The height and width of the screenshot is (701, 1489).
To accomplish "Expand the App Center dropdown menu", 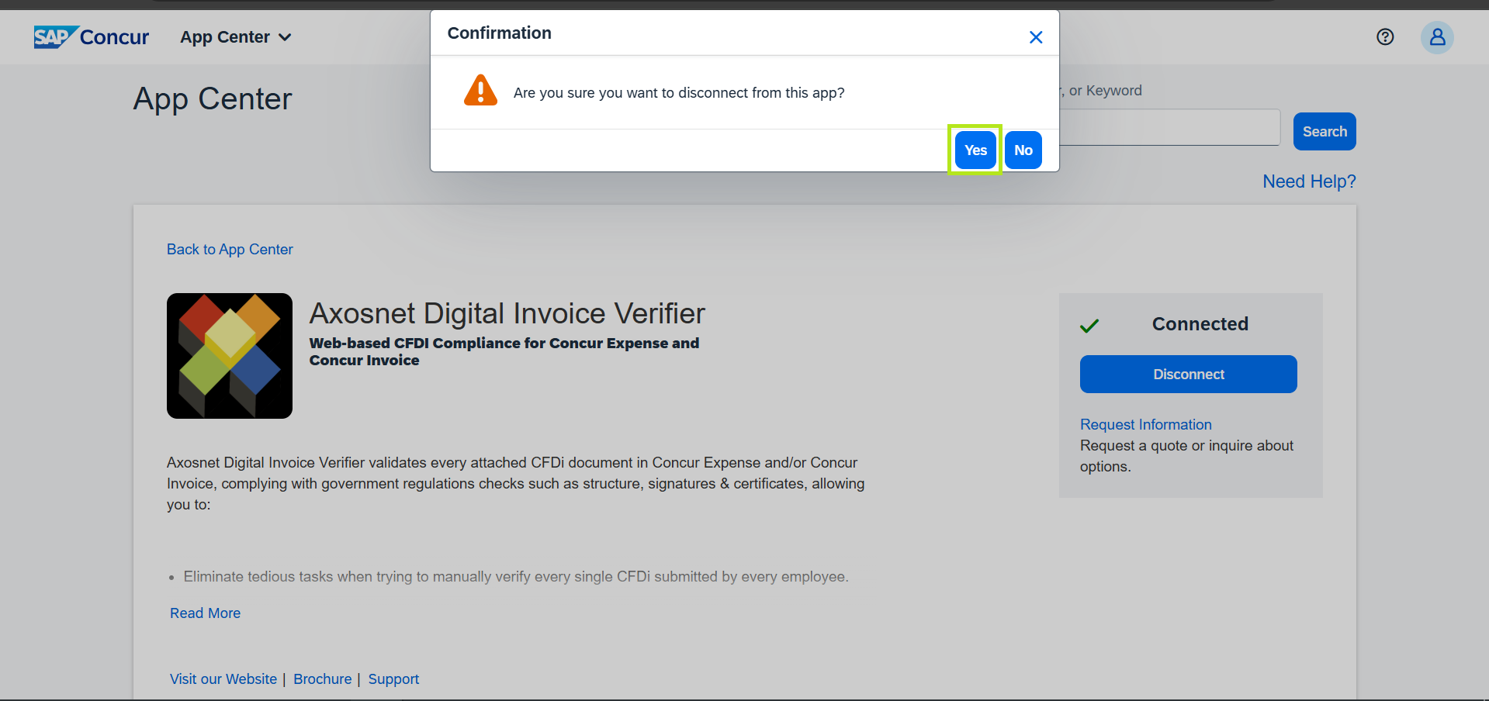I will [x=235, y=37].
